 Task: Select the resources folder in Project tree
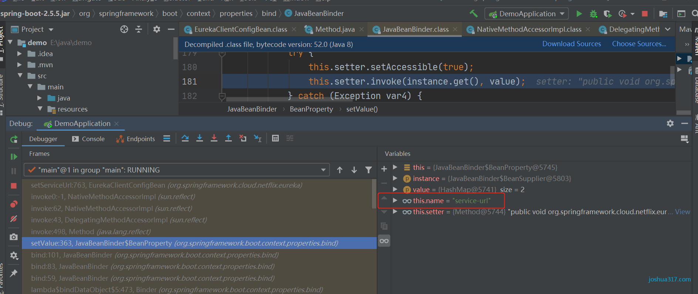pos(72,109)
